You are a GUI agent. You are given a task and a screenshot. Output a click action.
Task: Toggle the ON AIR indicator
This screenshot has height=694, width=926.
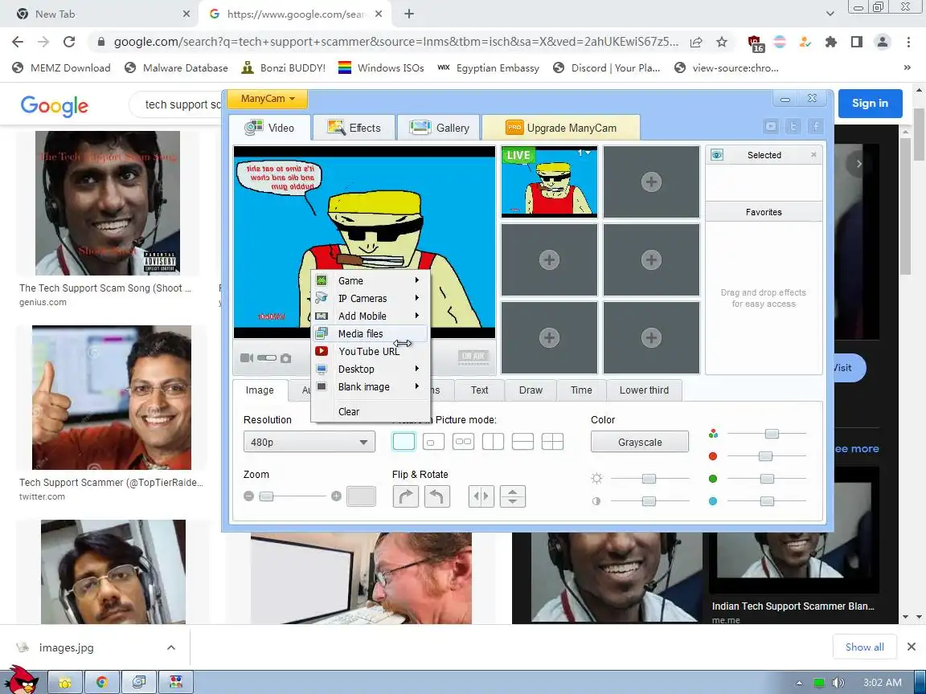tap(473, 357)
